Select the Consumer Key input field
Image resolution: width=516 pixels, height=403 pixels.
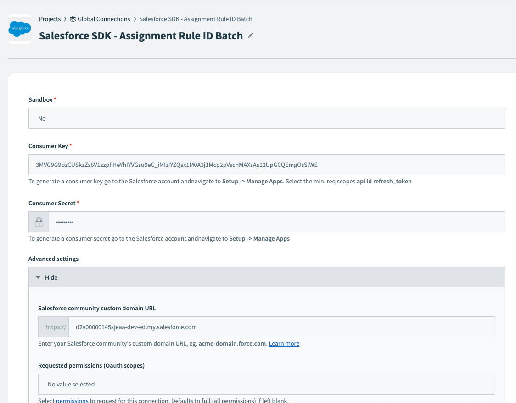(x=266, y=165)
